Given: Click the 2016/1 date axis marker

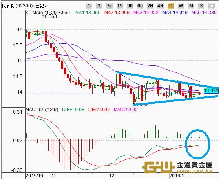Looking at the screenshot, I should click(176, 176).
